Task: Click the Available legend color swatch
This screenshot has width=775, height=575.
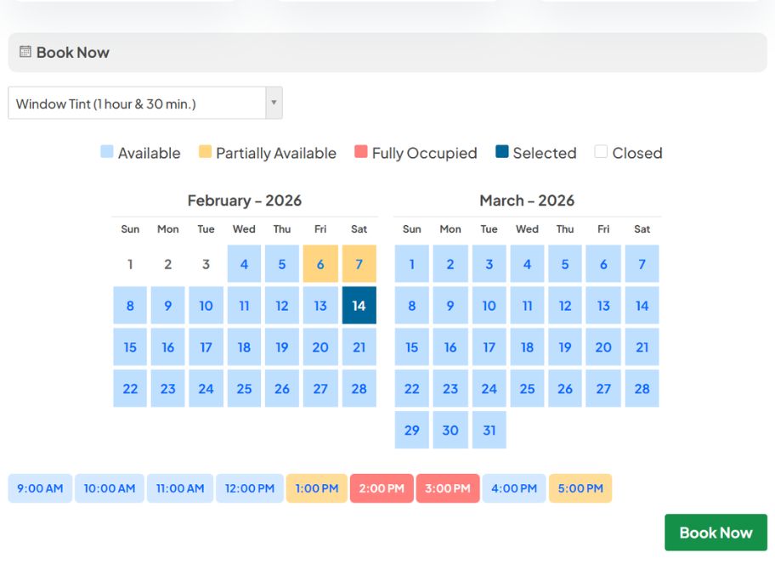Action: [x=106, y=152]
